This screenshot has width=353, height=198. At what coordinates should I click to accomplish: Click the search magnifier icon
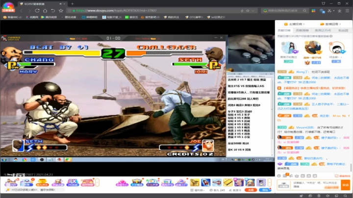[x=304, y=11]
